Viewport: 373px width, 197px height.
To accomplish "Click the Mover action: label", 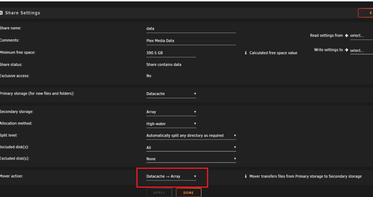I will [12, 176].
